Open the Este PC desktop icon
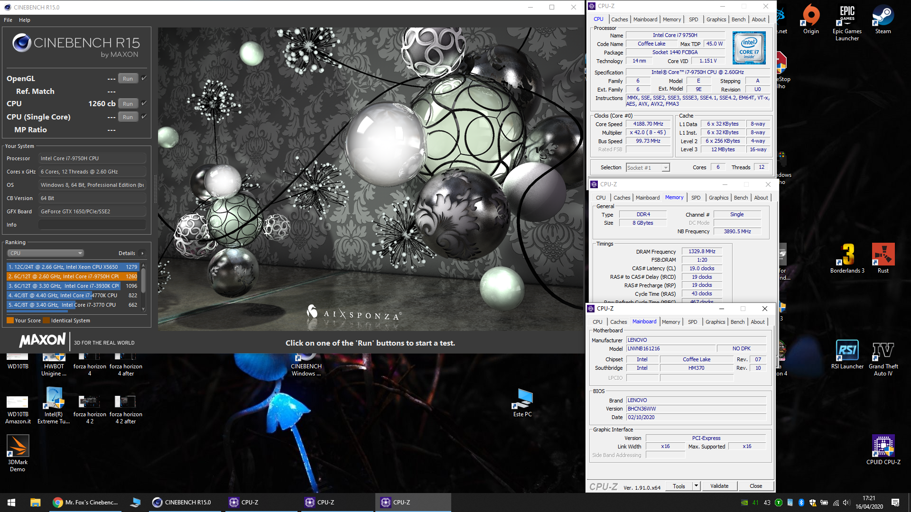The width and height of the screenshot is (911, 512). point(522,402)
